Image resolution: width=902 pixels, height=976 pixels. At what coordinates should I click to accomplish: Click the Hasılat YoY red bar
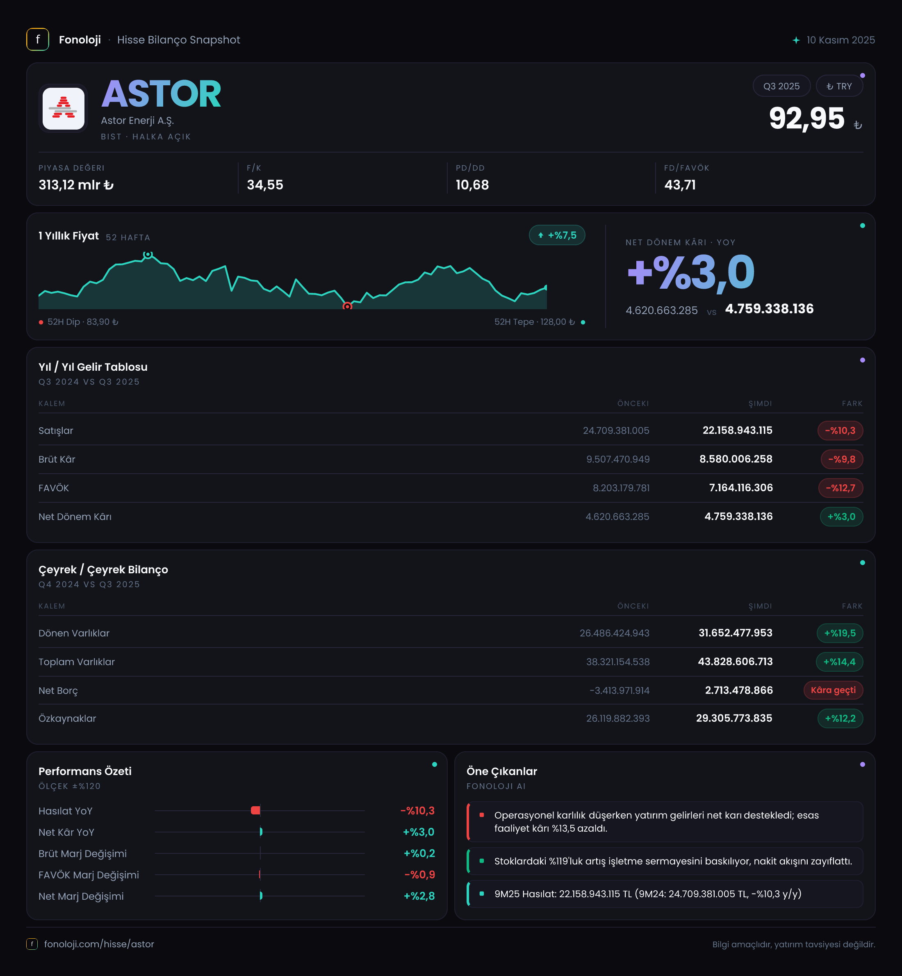(255, 810)
